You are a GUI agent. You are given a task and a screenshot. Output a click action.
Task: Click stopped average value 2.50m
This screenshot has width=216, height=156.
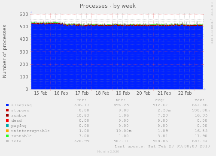click(x=164, y=110)
